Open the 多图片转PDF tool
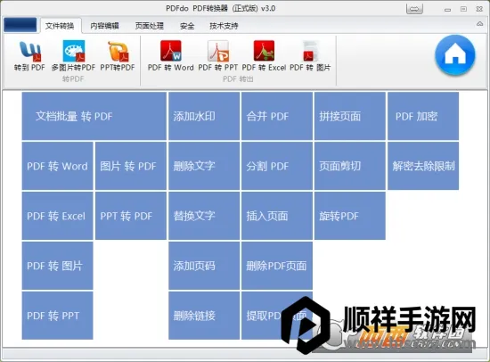 (73, 56)
